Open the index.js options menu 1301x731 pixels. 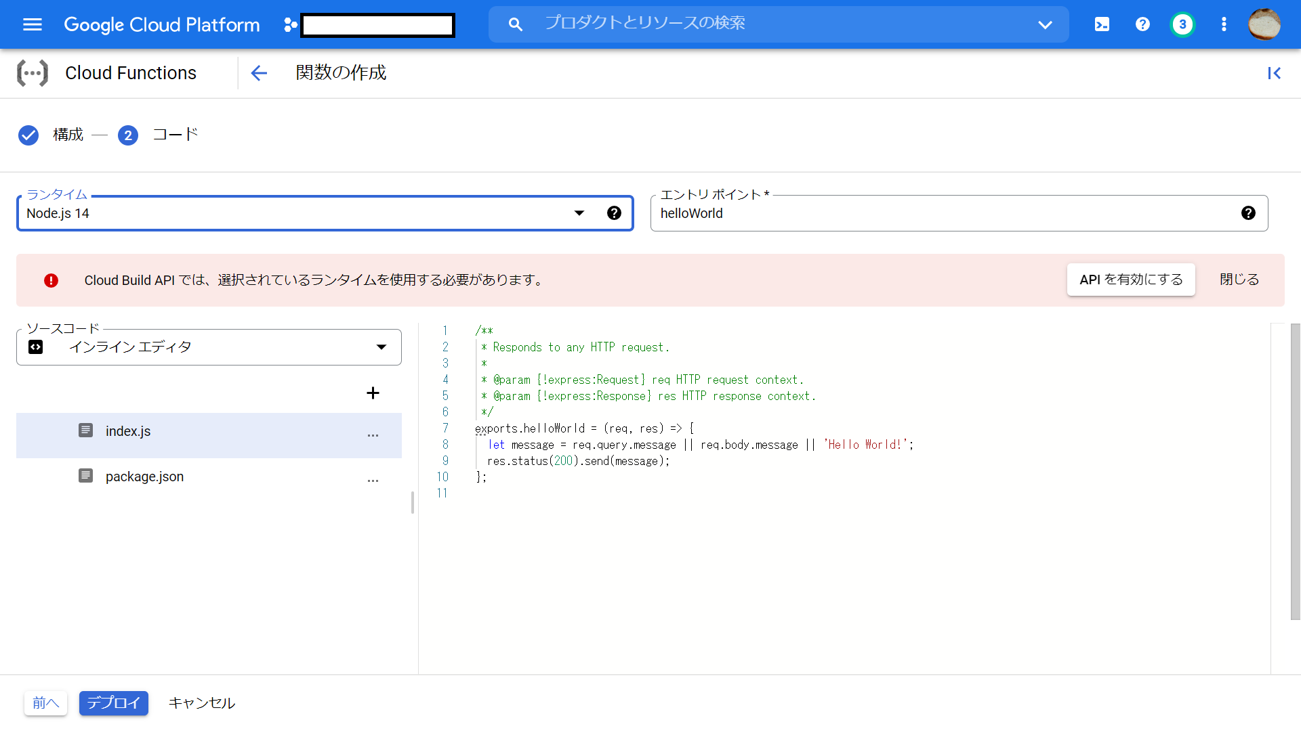click(x=373, y=436)
